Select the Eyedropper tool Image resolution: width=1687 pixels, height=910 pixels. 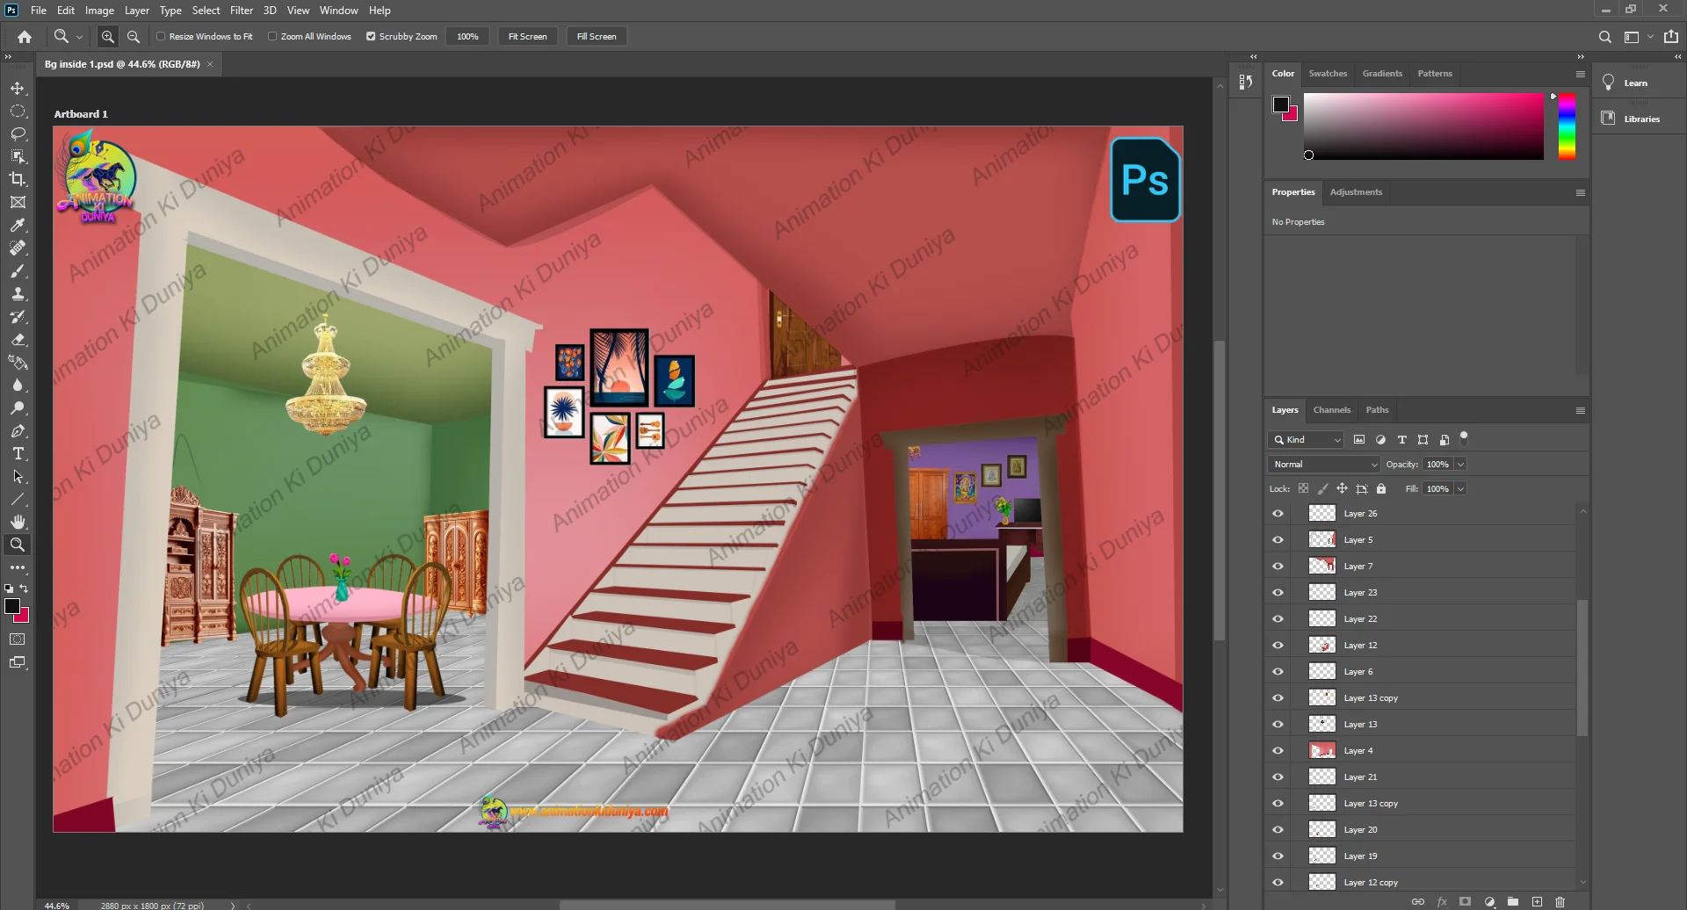tap(18, 225)
